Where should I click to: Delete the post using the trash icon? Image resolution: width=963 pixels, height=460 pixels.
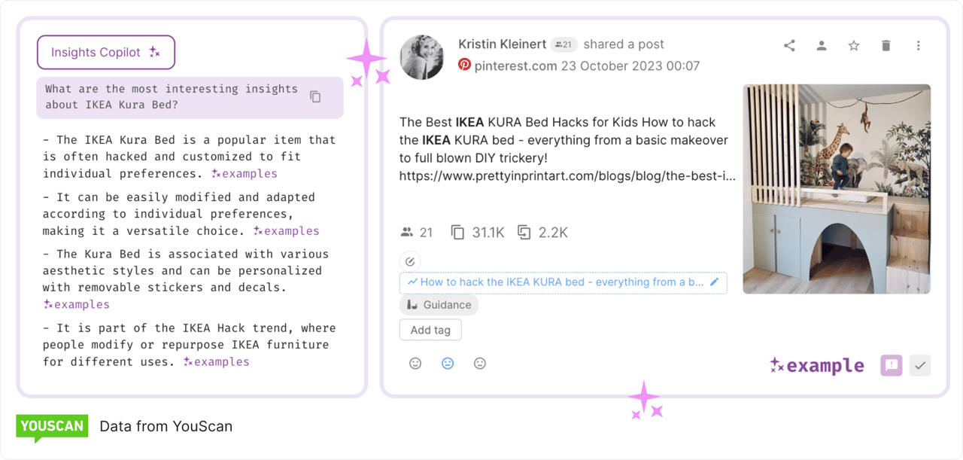[886, 45]
